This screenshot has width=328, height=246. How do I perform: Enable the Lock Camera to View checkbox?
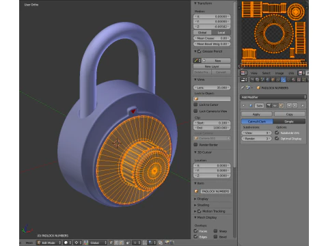pos(195,111)
